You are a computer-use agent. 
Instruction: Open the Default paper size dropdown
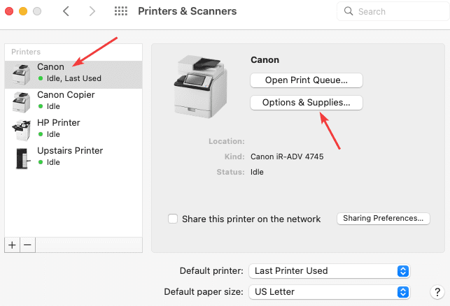click(329, 291)
